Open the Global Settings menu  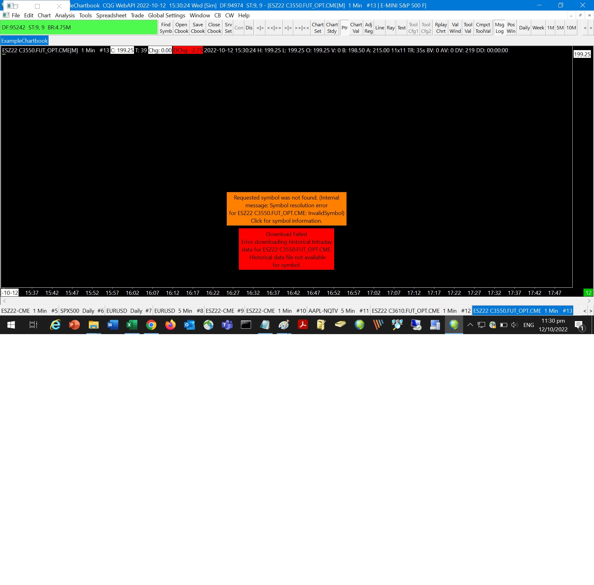pyautogui.click(x=166, y=15)
